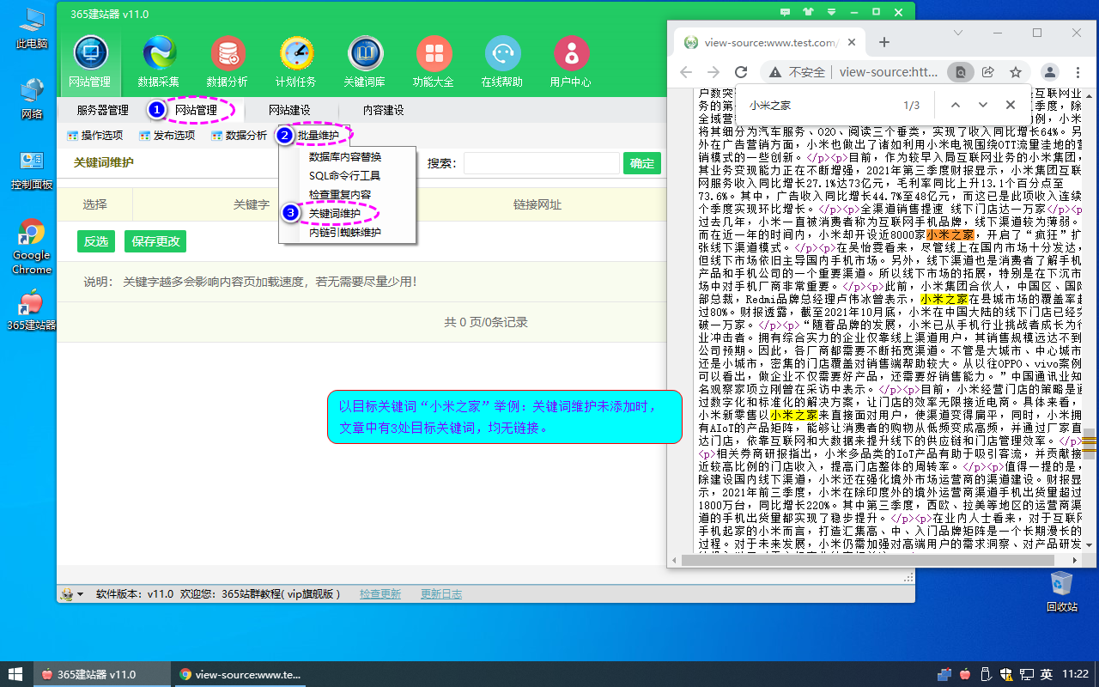The height and width of the screenshot is (687, 1099).
Task: Open Chrome tab search chevron
Action: pyautogui.click(x=960, y=33)
